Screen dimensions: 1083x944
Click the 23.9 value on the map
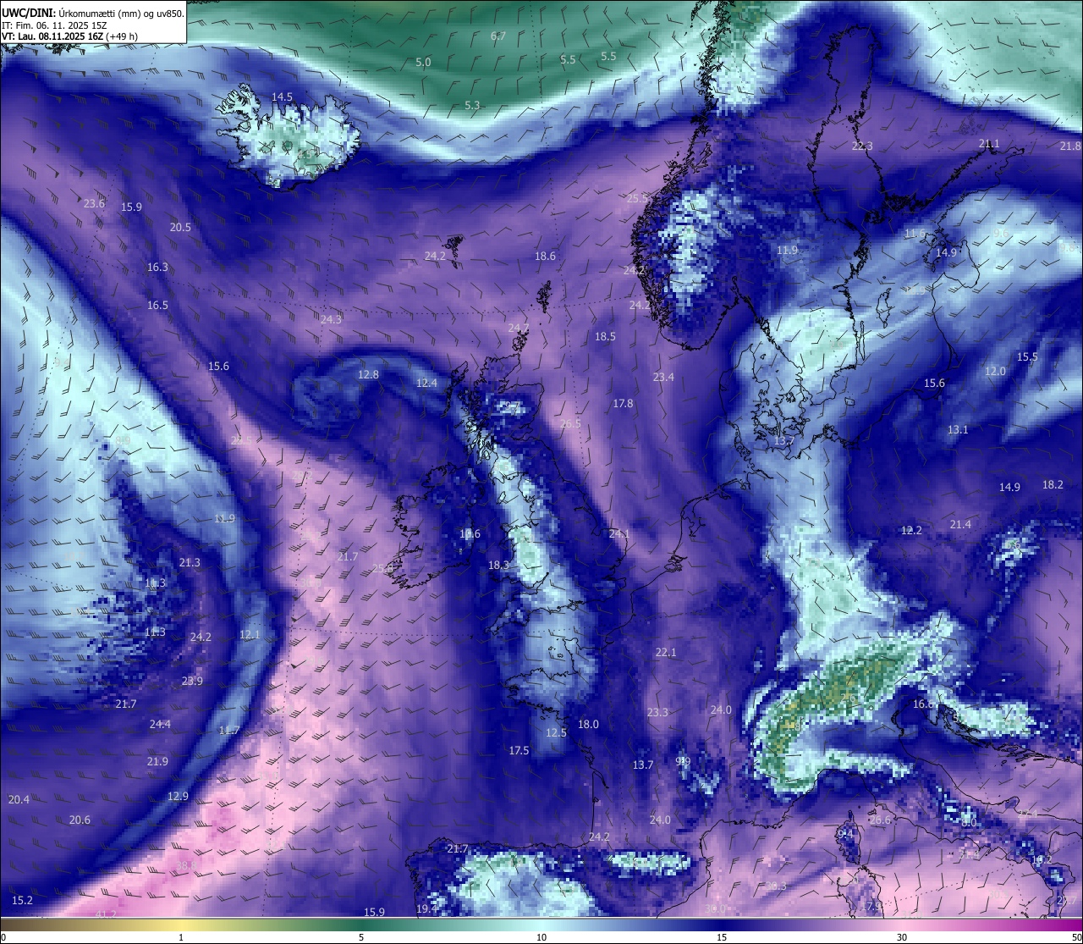pos(192,682)
